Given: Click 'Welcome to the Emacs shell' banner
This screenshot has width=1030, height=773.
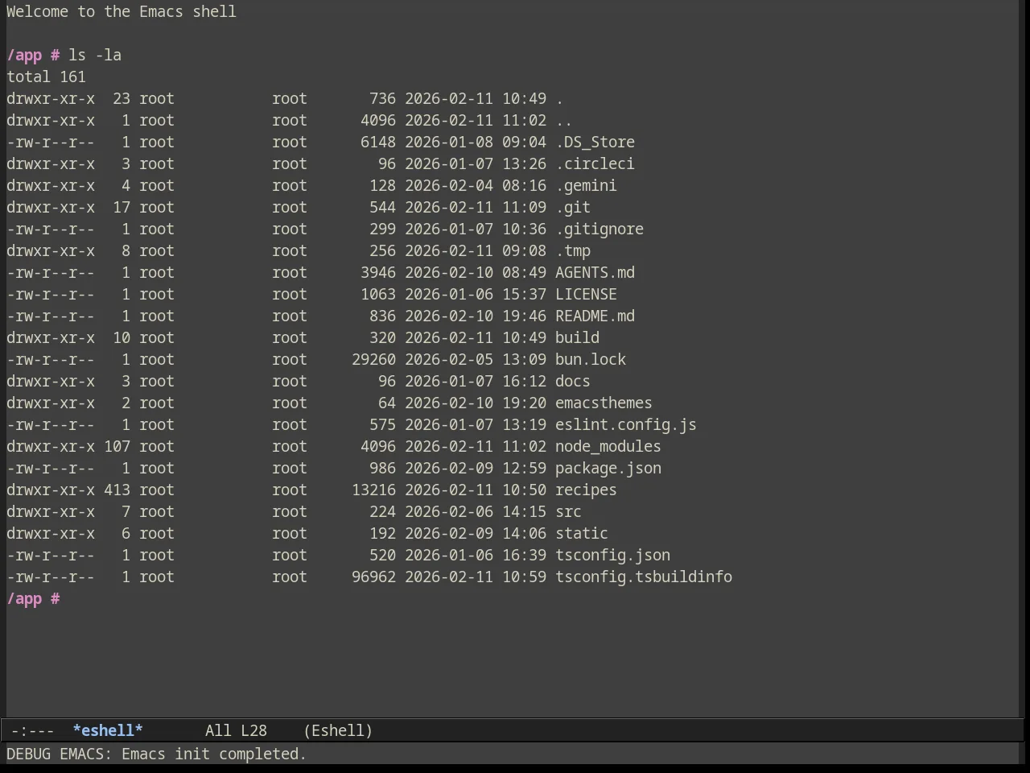Looking at the screenshot, I should pos(122,12).
